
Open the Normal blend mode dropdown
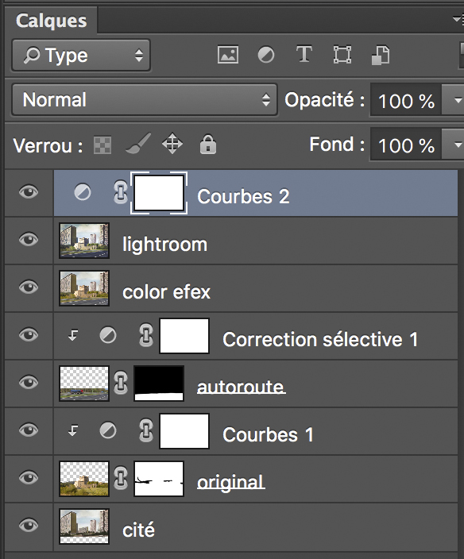coord(145,99)
